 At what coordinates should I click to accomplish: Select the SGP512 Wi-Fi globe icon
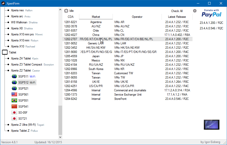[x=14, y=83]
